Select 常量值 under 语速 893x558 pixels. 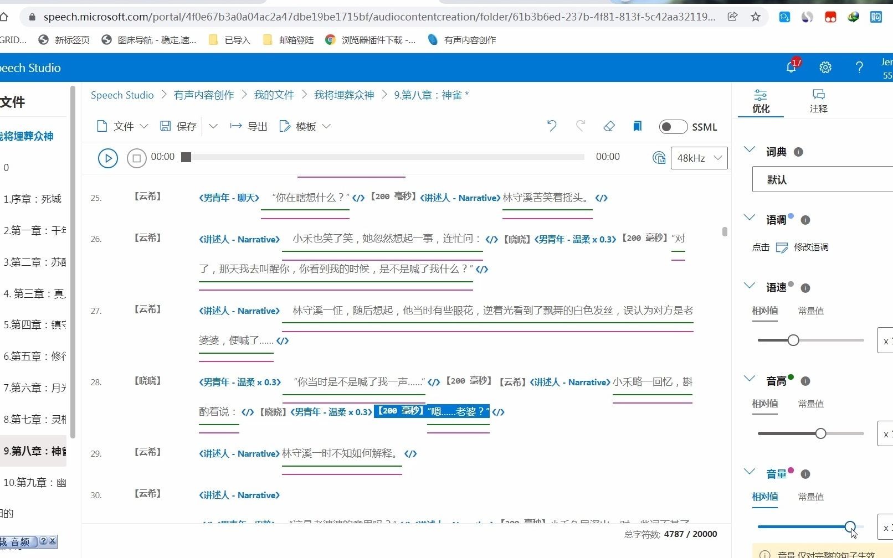click(811, 311)
